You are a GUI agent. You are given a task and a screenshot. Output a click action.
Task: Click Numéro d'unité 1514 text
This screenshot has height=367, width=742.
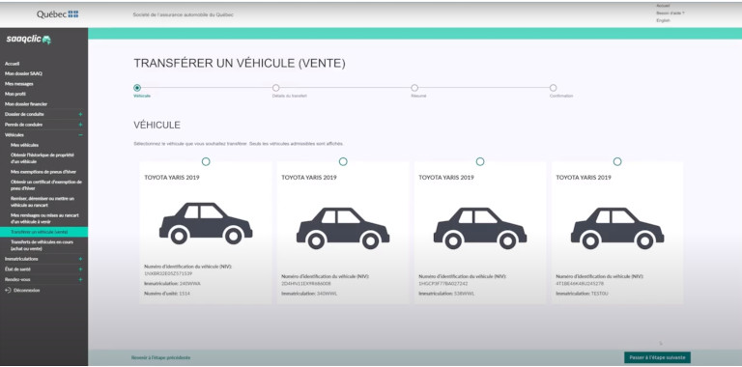(167, 294)
